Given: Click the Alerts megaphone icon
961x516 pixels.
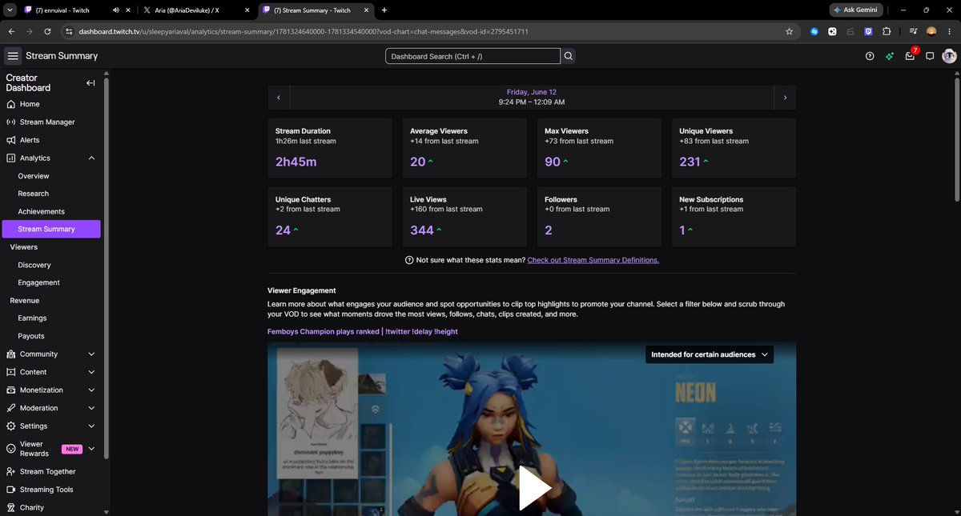Looking at the screenshot, I should pos(11,140).
